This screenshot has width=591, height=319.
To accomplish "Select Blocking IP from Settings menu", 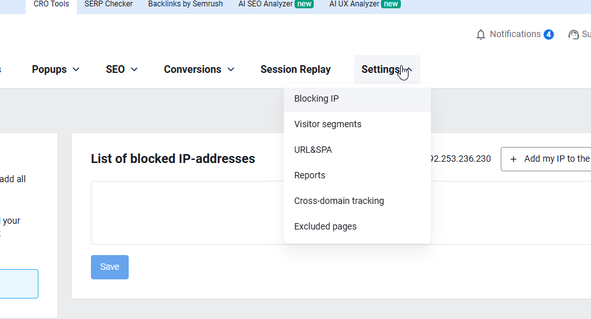I will tap(357, 98).
